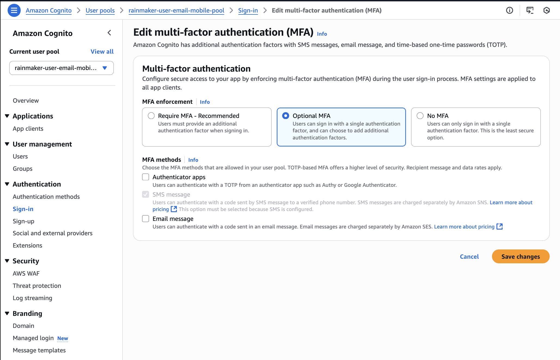Cancel editing multi-factor authentication
Viewport: 560px width, 360px height.
469,256
